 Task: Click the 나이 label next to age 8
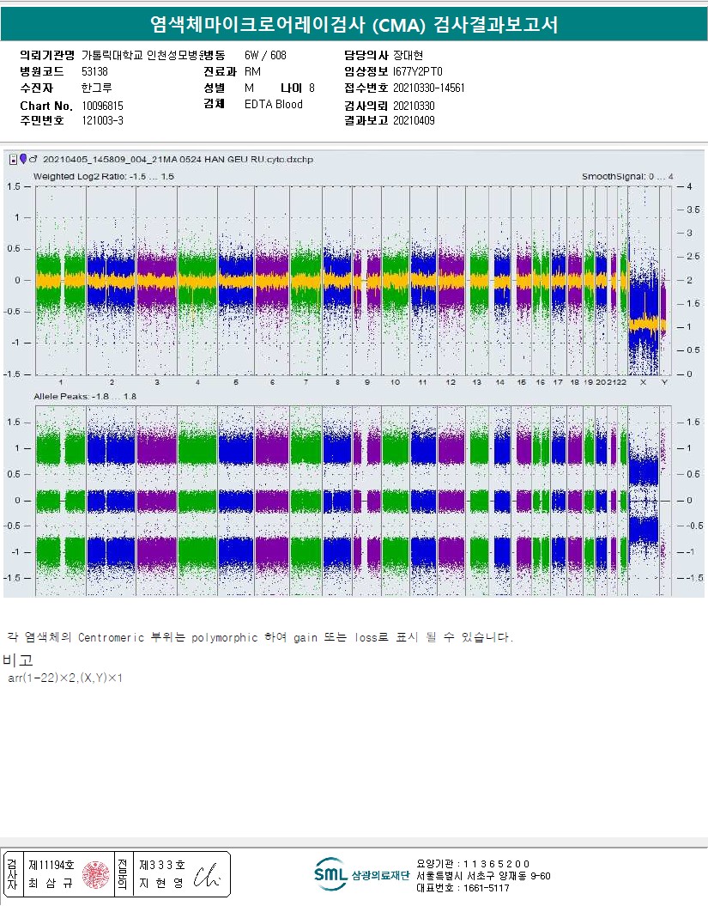click(x=291, y=88)
